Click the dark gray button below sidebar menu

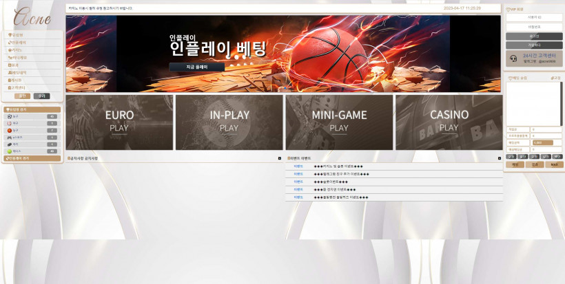[42, 96]
